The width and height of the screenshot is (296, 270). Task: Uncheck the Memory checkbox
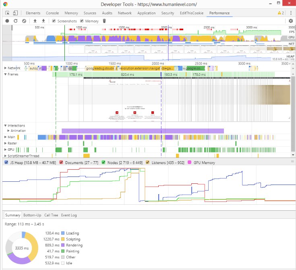tap(82, 21)
